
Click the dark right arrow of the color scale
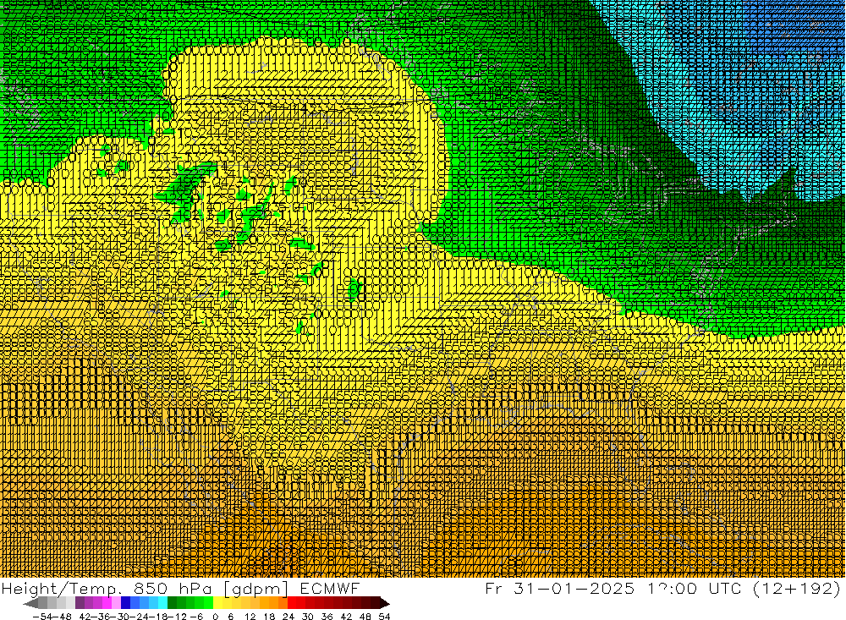click(x=385, y=603)
